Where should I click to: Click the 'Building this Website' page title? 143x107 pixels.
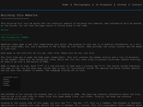(19, 15)
